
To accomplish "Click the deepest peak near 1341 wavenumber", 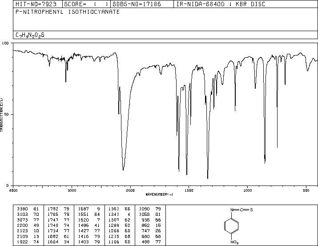I will click(208, 177).
